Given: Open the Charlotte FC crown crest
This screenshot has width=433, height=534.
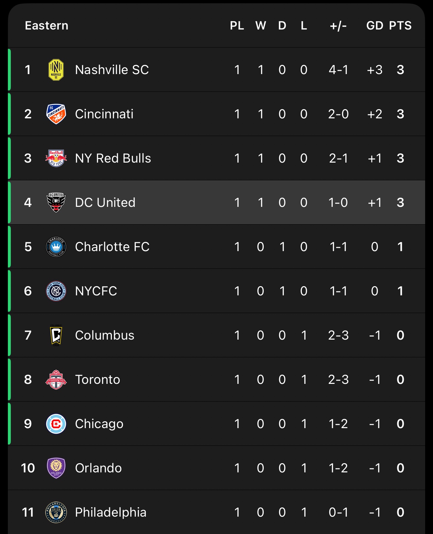Looking at the screenshot, I should [x=56, y=247].
